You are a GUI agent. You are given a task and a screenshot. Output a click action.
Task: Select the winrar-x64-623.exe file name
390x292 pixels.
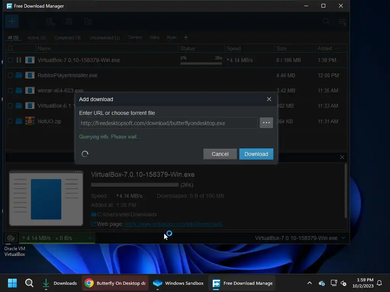[x=61, y=90]
